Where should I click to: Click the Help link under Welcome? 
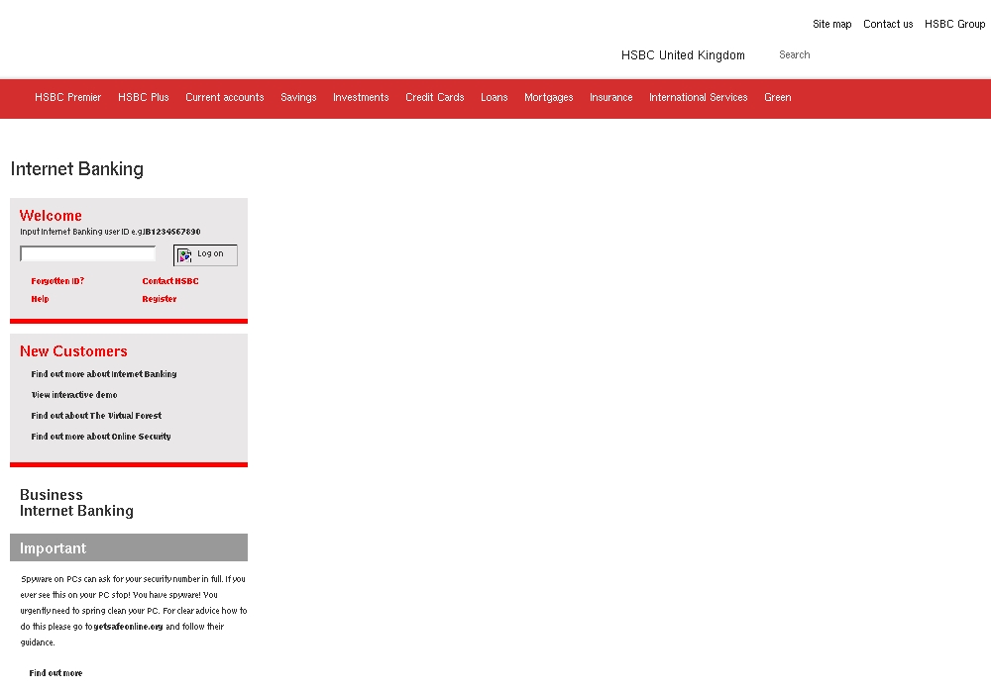pyautogui.click(x=40, y=299)
